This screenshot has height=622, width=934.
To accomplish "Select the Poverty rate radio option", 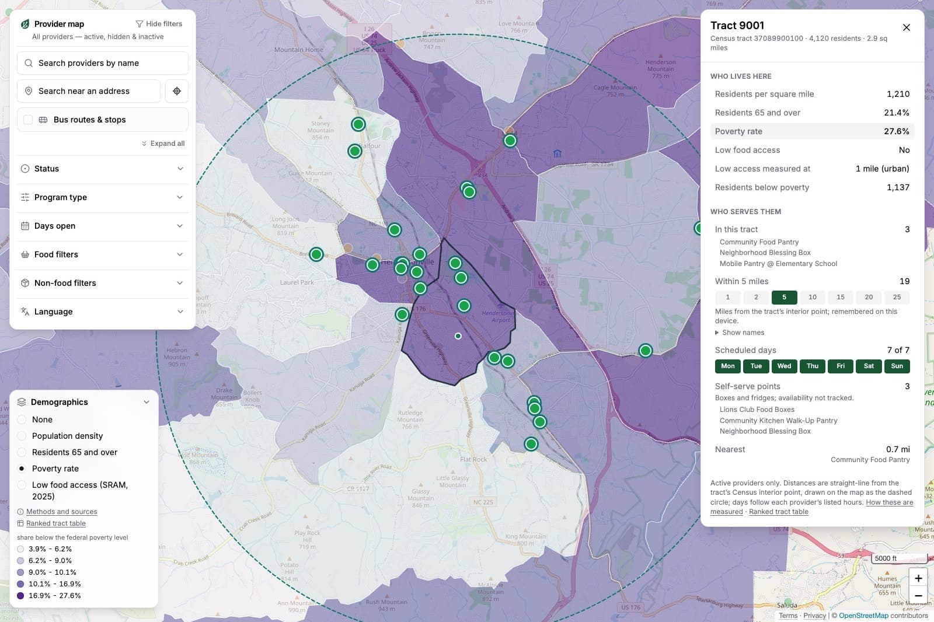I will [22, 469].
